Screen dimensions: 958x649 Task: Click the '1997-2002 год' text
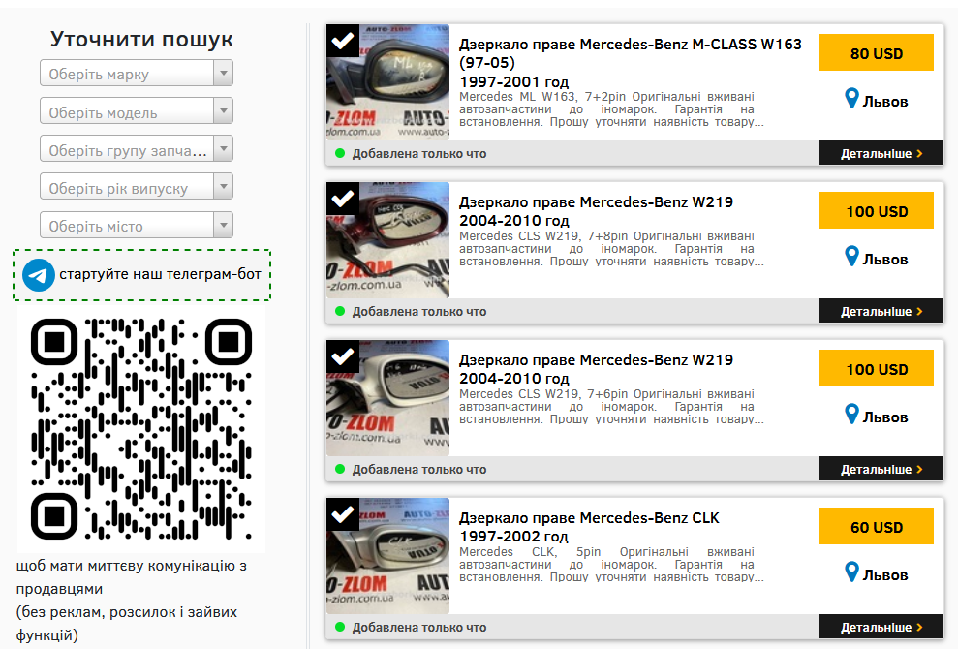[513, 537]
